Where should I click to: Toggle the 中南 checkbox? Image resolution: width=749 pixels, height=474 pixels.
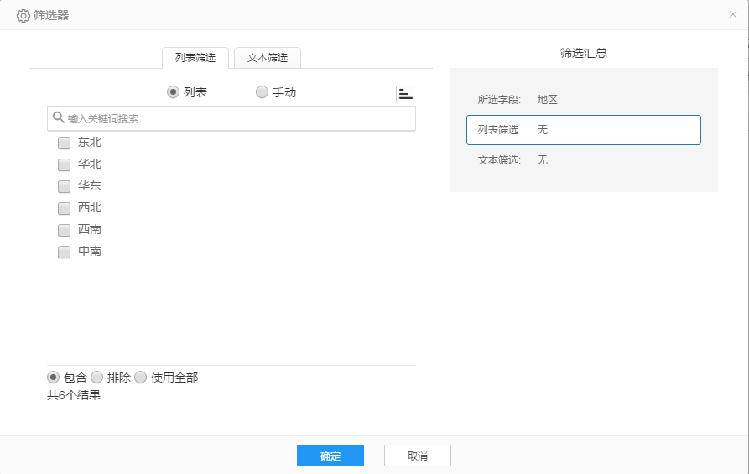(x=64, y=252)
